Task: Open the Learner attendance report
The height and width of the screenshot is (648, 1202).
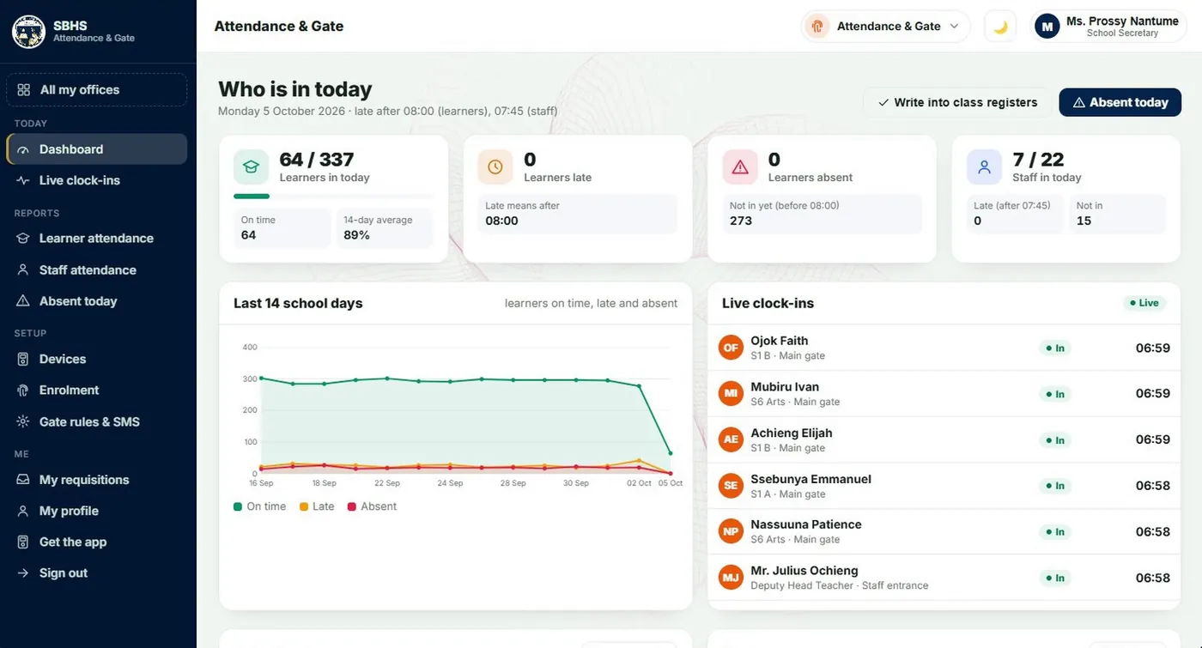Action: (96, 239)
